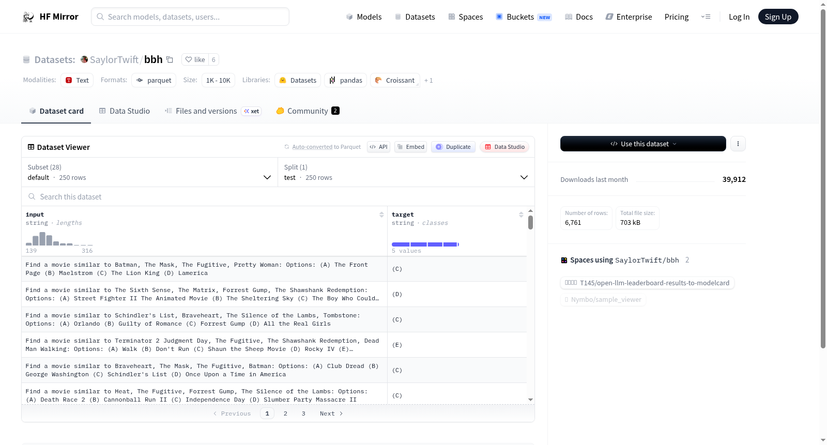827x445 pixels.
Task: Open the Files and versions tab
Action: coord(213,111)
